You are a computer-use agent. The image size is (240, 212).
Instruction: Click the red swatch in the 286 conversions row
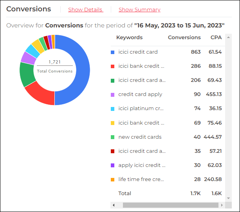tap(112, 66)
